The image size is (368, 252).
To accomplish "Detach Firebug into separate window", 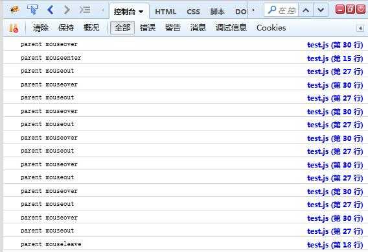I will (351, 9).
